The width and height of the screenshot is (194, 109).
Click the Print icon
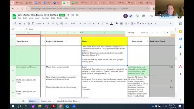point(28,24)
